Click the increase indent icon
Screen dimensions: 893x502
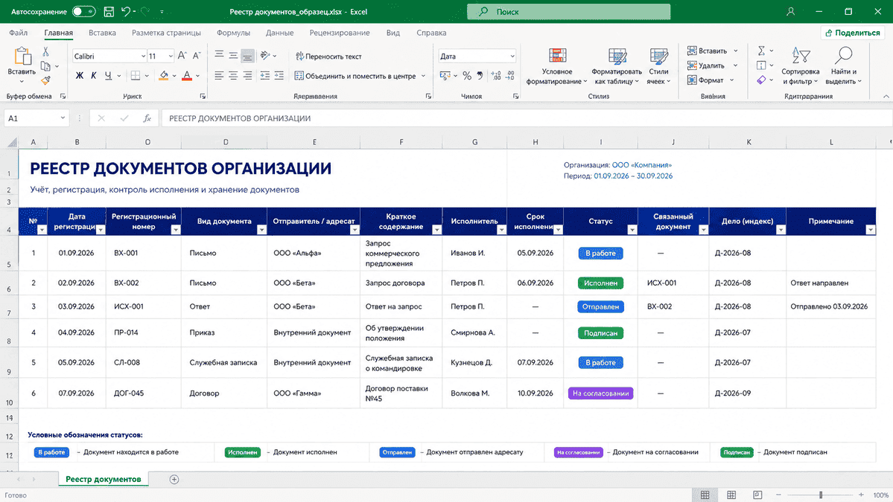(x=279, y=76)
